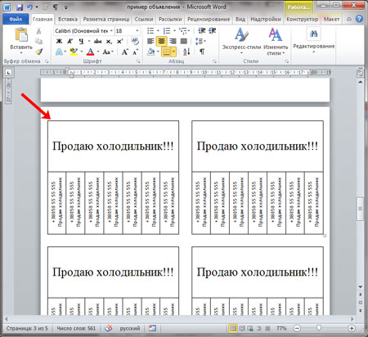This screenshot has width=368, height=337.
Task: Toggle Superscript formatting
Action: click(119, 42)
